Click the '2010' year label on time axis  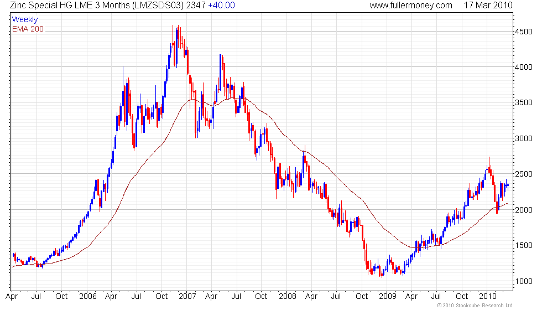pos(487,296)
